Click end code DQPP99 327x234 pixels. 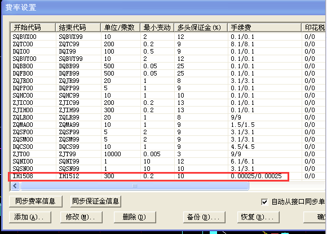[69, 88]
